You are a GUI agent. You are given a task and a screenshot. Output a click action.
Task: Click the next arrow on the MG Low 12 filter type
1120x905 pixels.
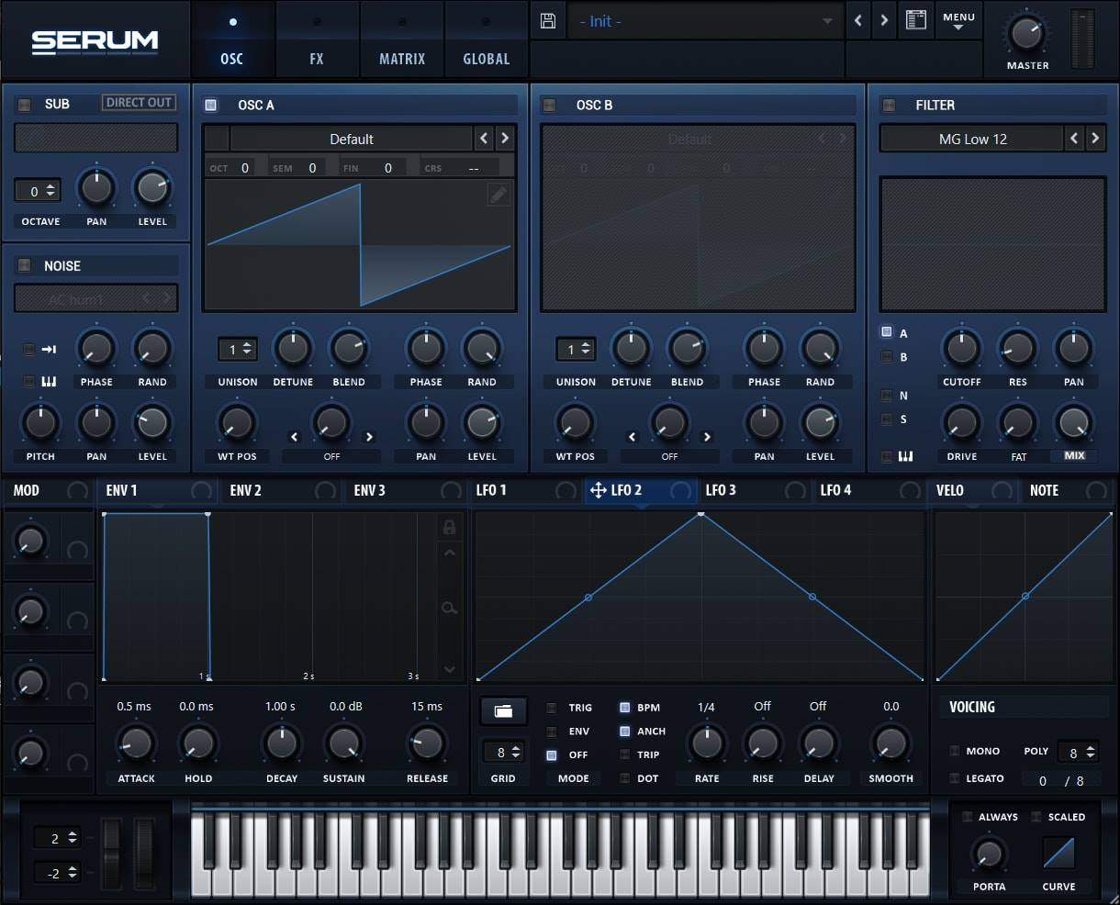pyautogui.click(x=1094, y=139)
